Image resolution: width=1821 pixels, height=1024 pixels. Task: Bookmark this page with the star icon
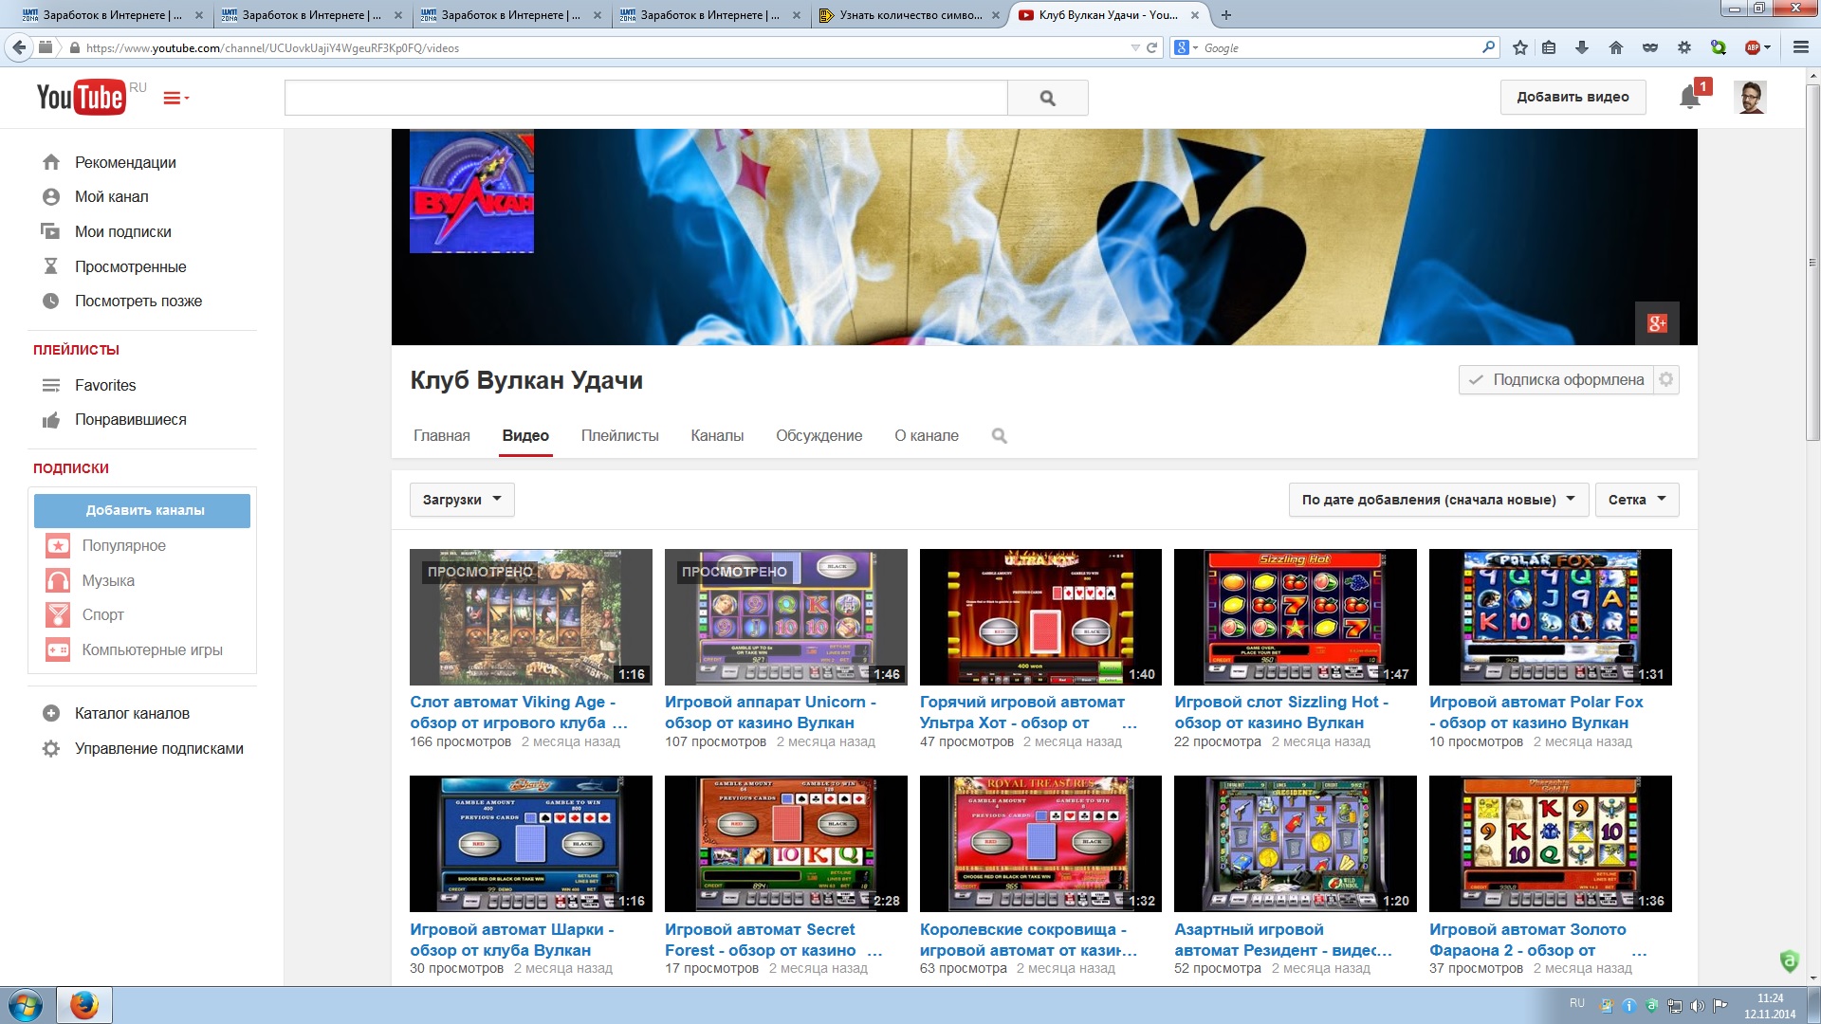click(x=1520, y=47)
